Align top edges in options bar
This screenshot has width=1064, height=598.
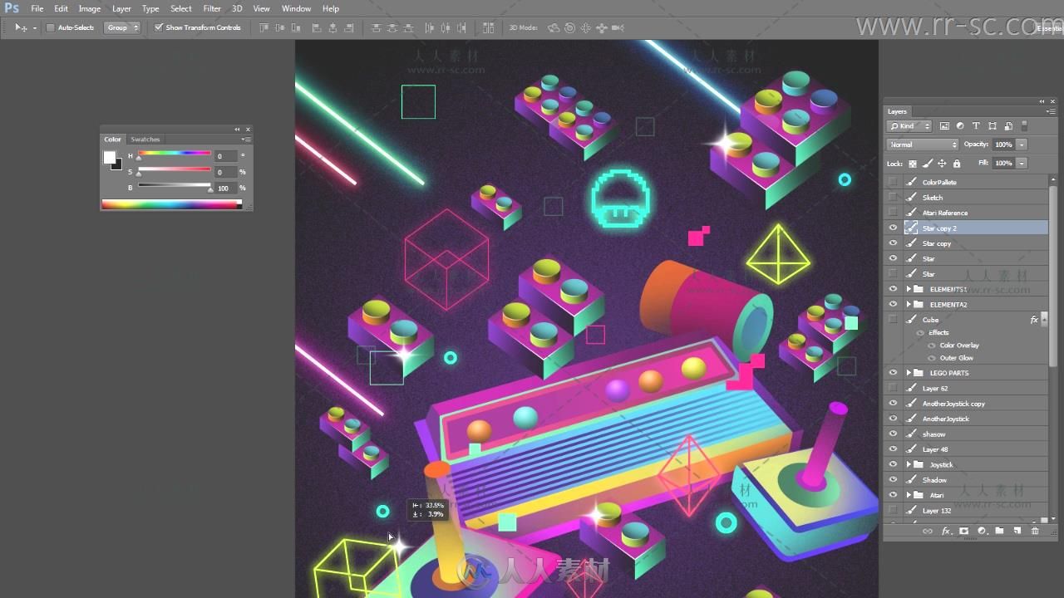click(x=265, y=27)
